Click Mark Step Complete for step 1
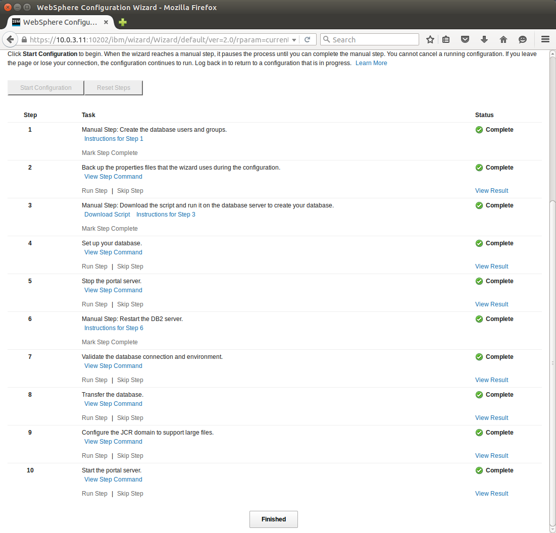Screen dimensions: 556x533 pyautogui.click(x=110, y=153)
